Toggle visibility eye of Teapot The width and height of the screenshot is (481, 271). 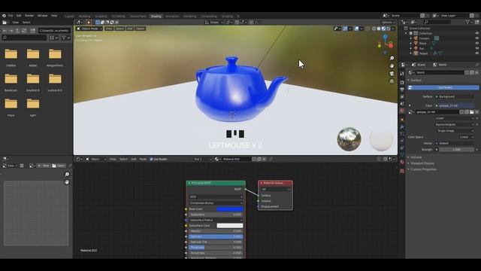tap(476, 53)
